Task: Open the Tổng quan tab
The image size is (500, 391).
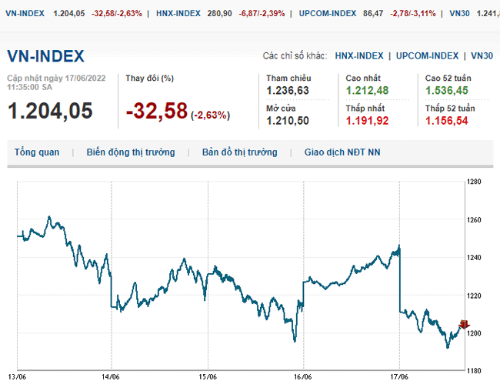Action: 37,152
